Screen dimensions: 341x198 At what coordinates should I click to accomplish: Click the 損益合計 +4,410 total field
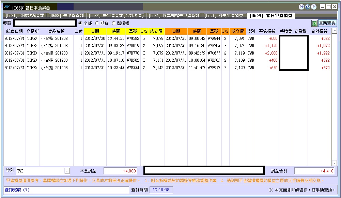[314, 171]
